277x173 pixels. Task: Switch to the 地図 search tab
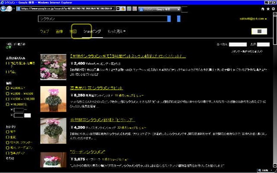[x=73, y=31]
